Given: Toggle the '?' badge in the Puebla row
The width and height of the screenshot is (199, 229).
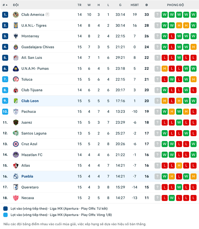Looking at the screenshot, I should [157, 176].
